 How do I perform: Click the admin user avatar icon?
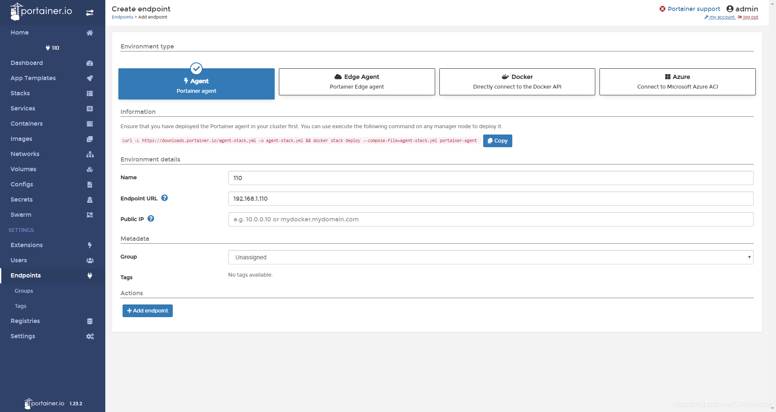click(730, 9)
